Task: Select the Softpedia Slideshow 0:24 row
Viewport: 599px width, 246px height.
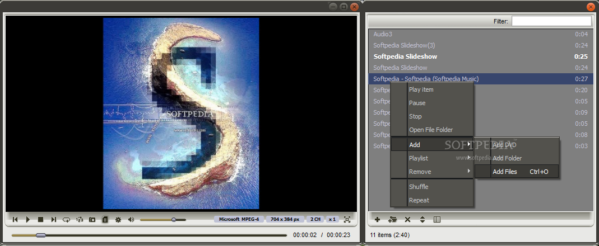Action: (x=481, y=68)
